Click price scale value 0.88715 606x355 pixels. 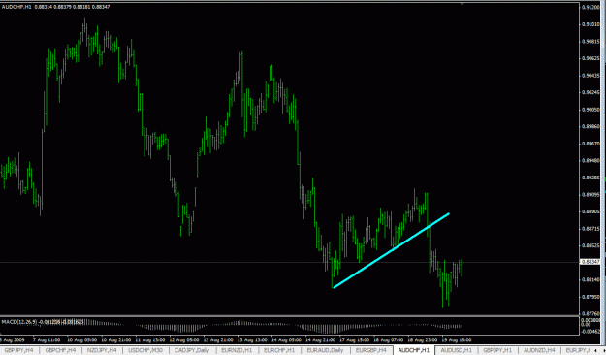(590, 229)
